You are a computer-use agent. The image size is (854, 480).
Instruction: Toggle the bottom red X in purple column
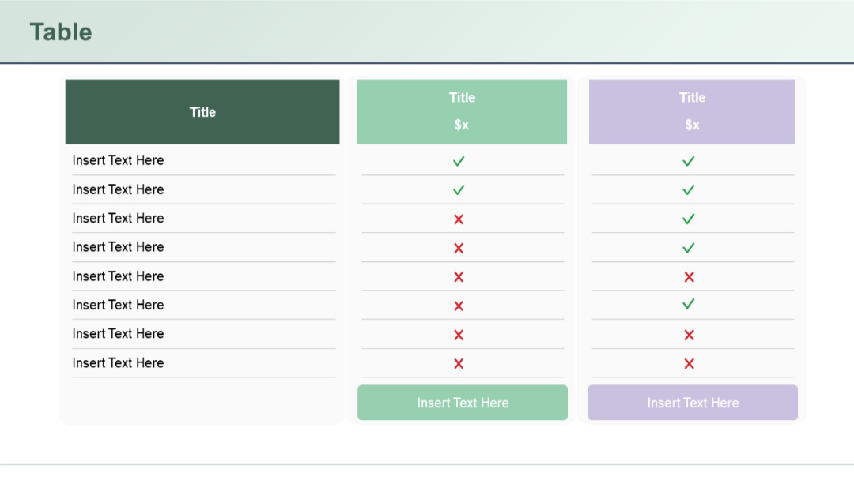pos(689,363)
